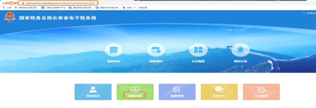This screenshot has width=316, height=108.
Task: Open the 通知公告 bell icon
Action: [x=241, y=50]
